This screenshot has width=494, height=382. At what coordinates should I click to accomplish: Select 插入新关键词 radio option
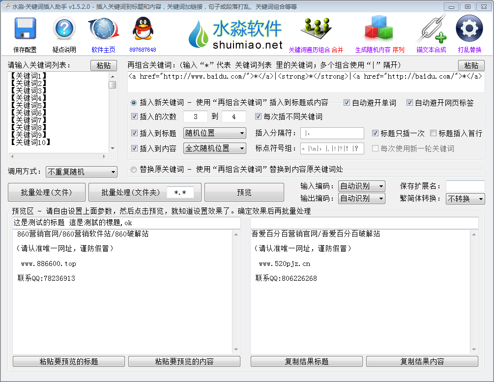(134, 103)
